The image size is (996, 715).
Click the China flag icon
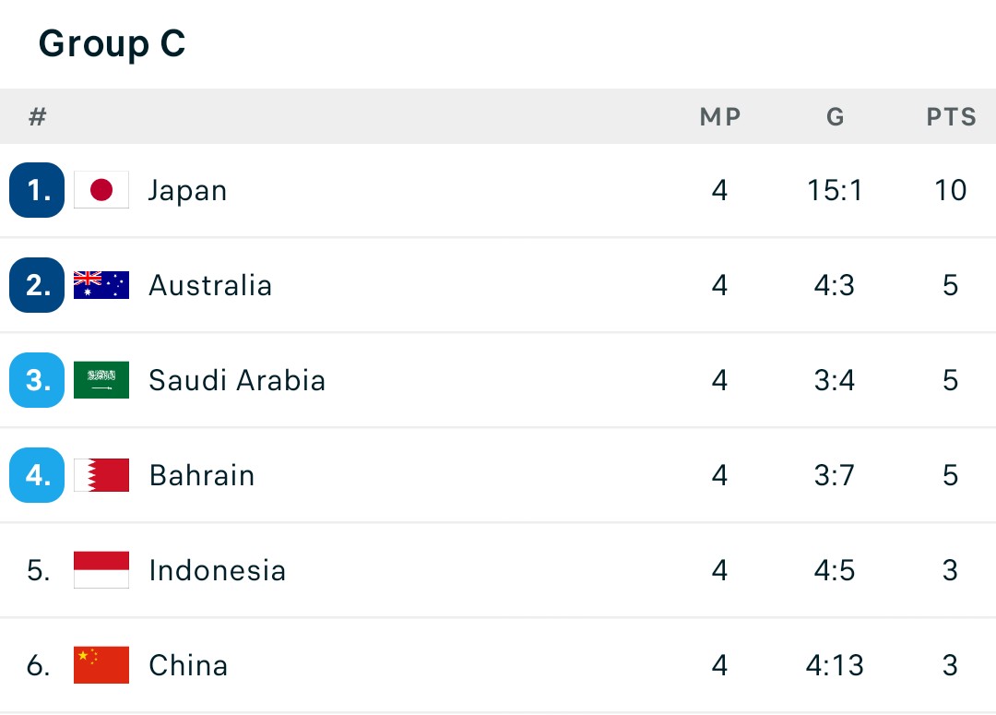click(101, 665)
